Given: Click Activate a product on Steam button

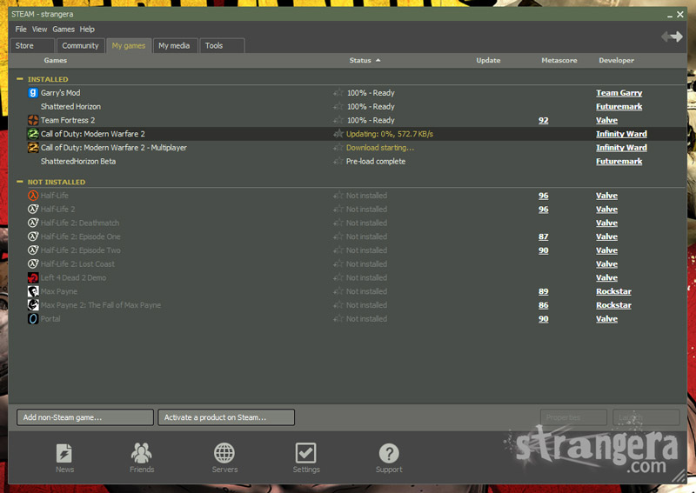Looking at the screenshot, I should click(x=226, y=417).
